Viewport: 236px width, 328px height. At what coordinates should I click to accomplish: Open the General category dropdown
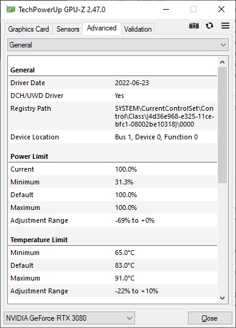pyautogui.click(x=118, y=45)
